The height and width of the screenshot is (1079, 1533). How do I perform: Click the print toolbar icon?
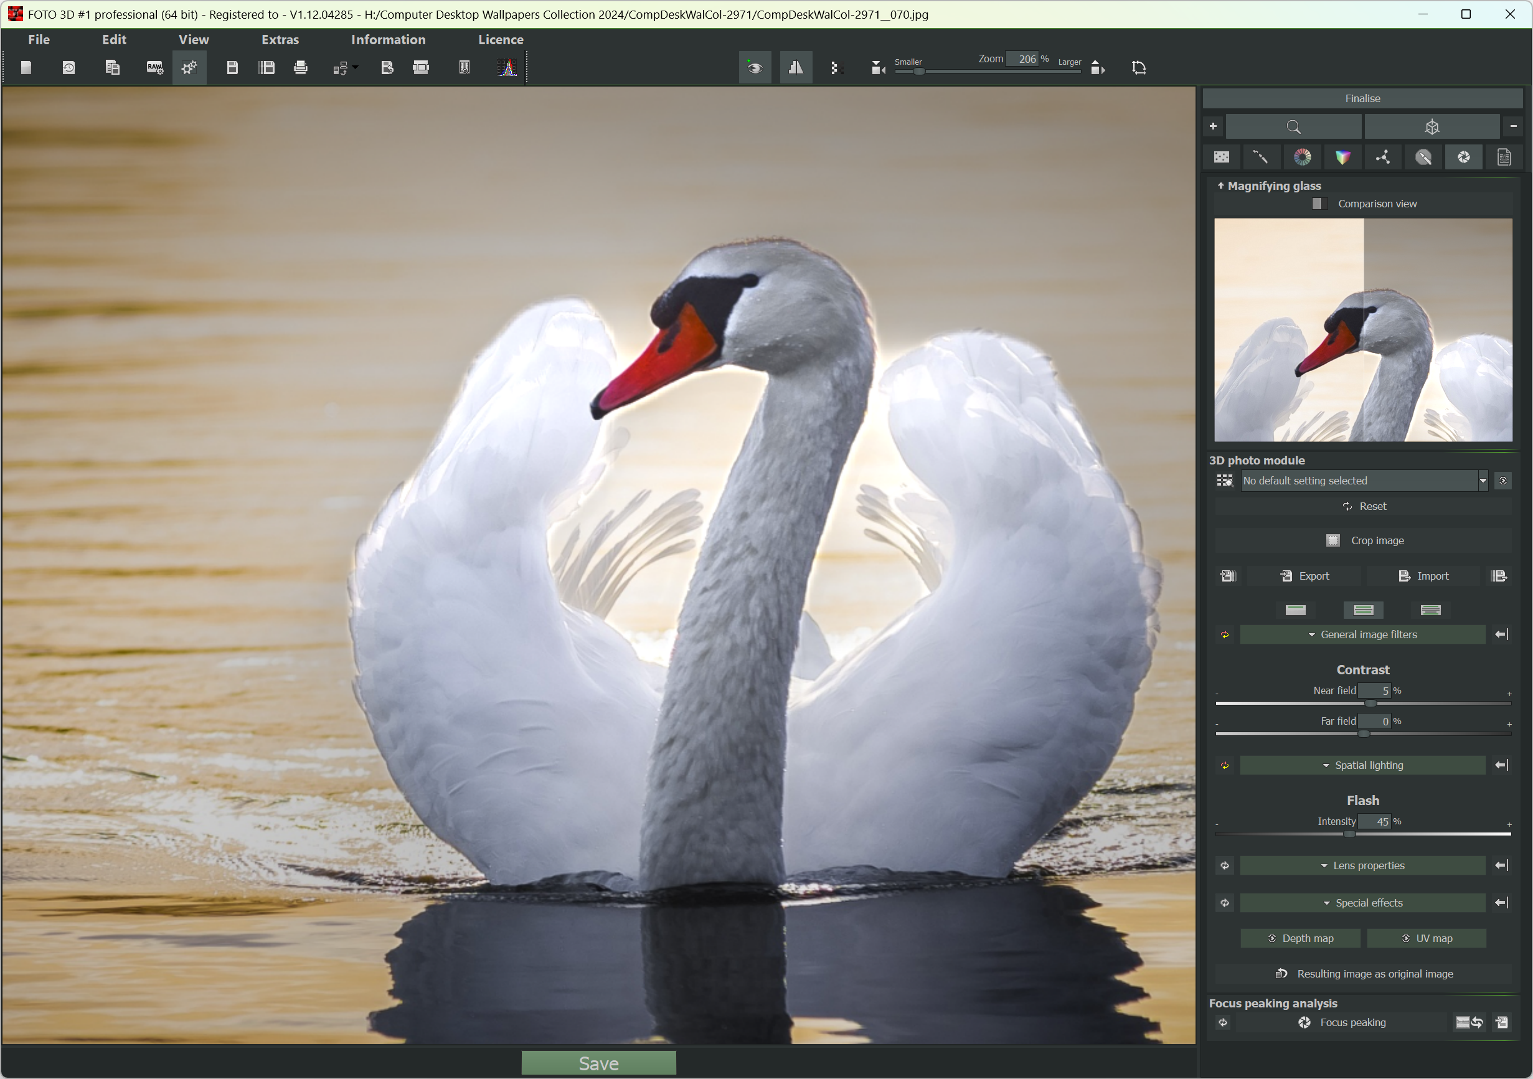click(x=301, y=67)
